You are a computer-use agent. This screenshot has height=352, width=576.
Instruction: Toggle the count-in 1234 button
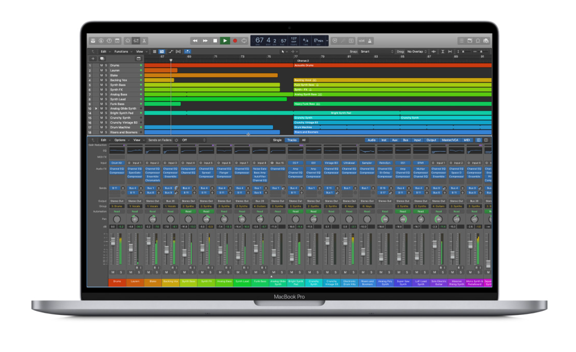[x=361, y=41]
